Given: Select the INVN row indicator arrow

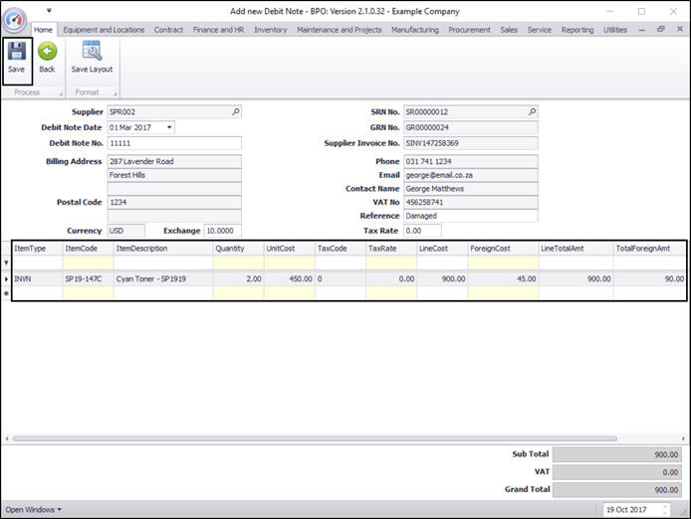Looking at the screenshot, I should [6, 279].
